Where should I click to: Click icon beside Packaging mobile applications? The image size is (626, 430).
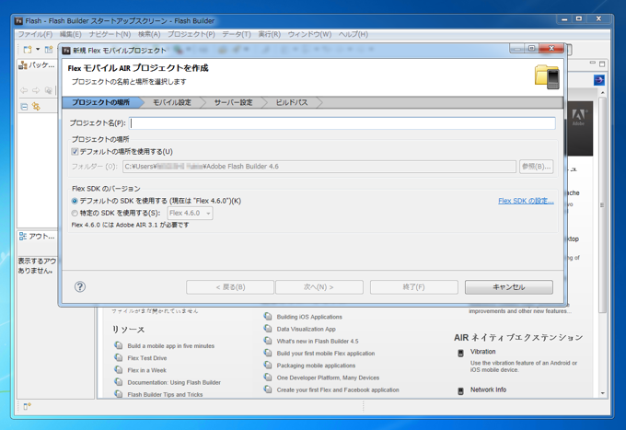coord(268,365)
